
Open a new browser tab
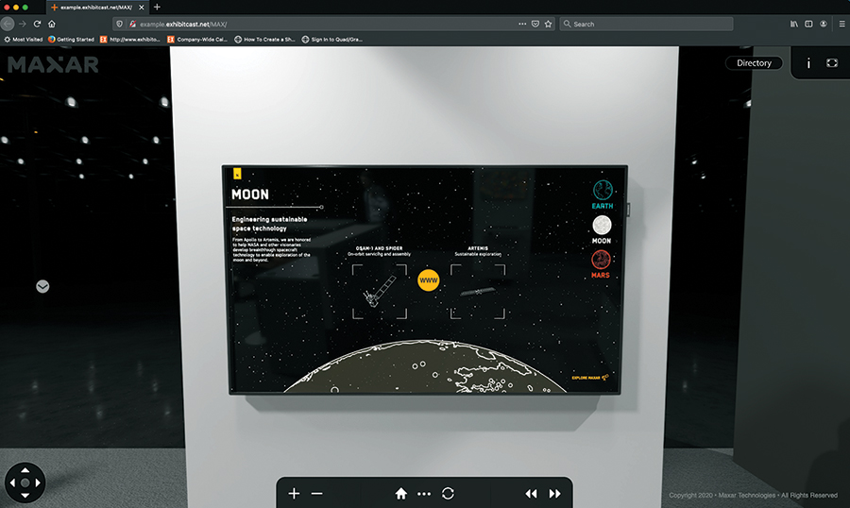coord(157,7)
